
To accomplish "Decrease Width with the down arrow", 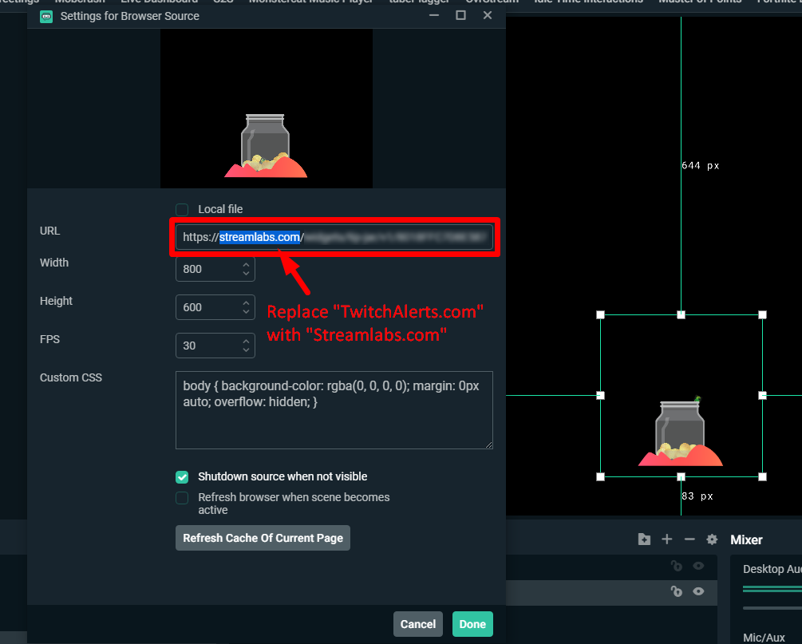I will point(246,274).
